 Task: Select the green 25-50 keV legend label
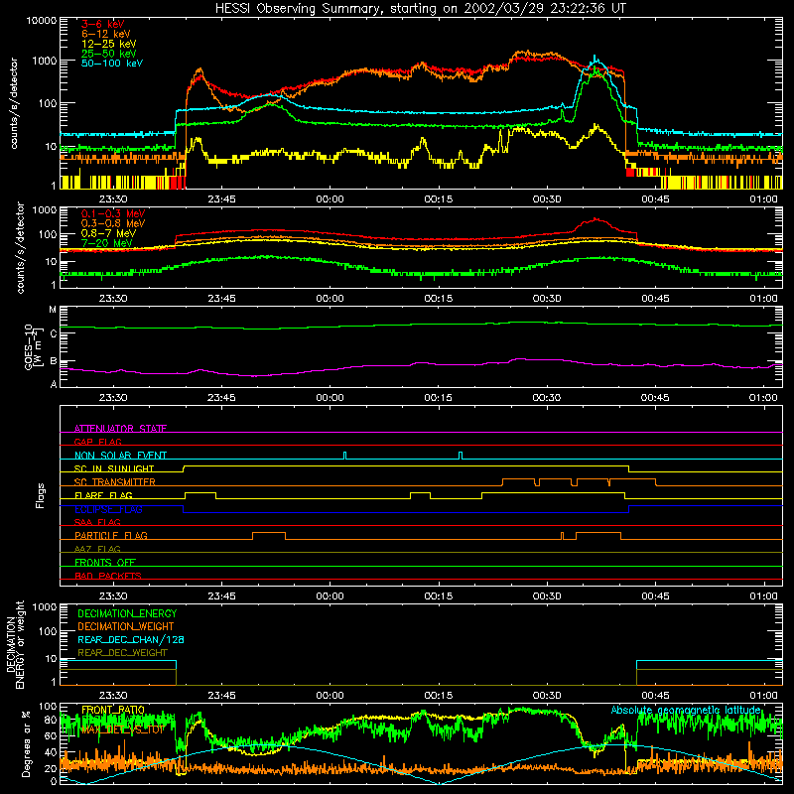tap(109, 54)
